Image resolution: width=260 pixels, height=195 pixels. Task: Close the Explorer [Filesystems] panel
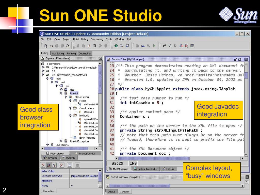(100, 58)
